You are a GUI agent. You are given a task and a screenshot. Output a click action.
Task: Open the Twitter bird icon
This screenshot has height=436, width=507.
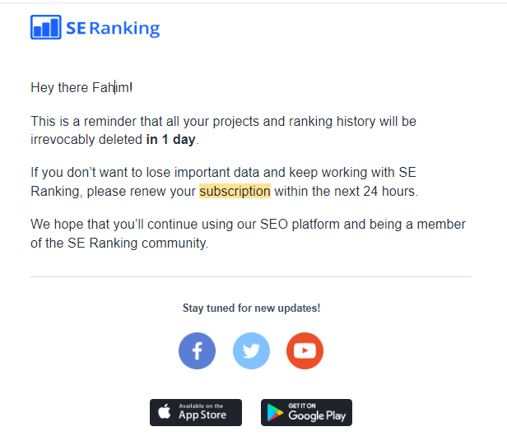pos(251,351)
